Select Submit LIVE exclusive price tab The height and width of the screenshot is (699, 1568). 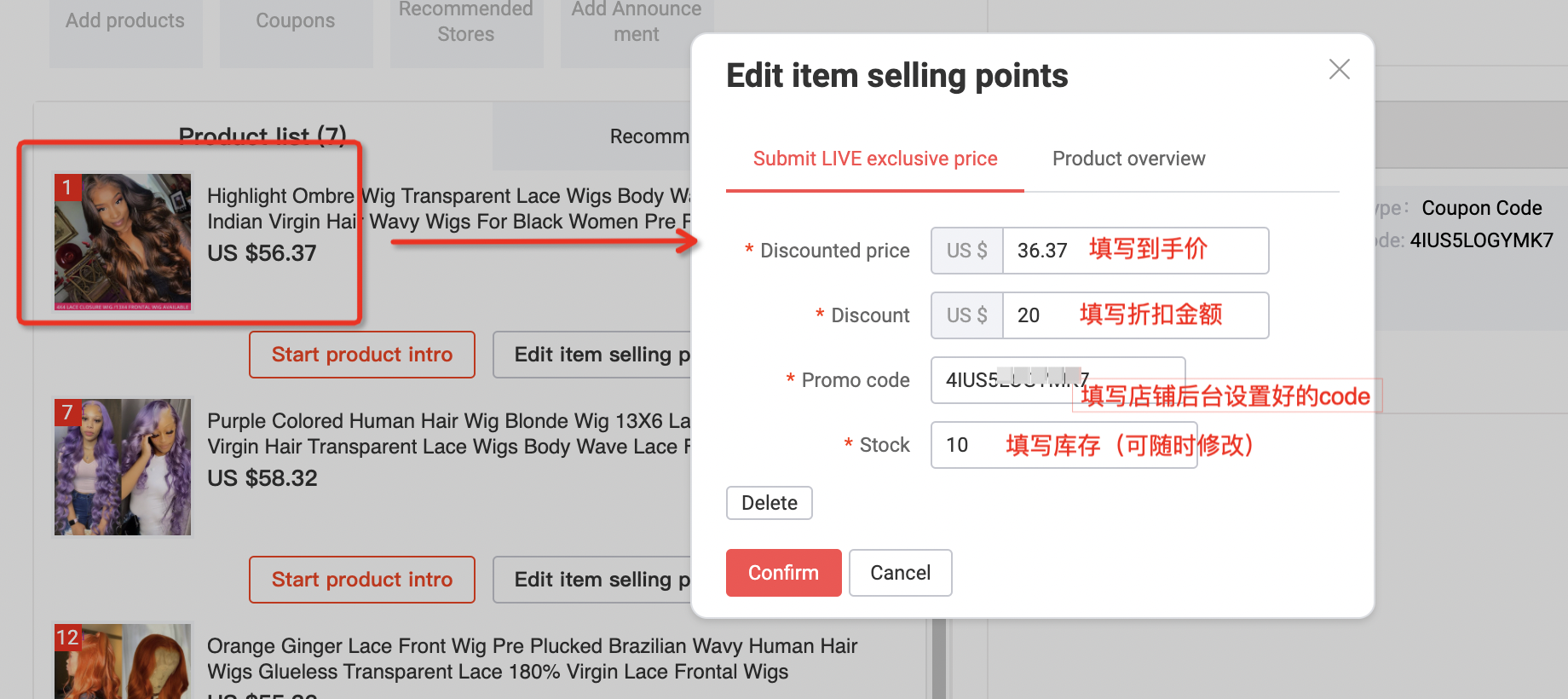pos(875,159)
